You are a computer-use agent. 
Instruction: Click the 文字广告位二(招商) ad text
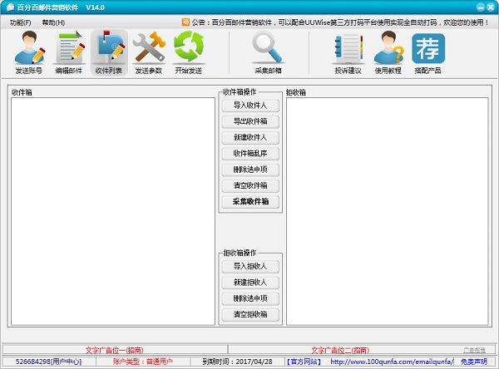[340, 350]
